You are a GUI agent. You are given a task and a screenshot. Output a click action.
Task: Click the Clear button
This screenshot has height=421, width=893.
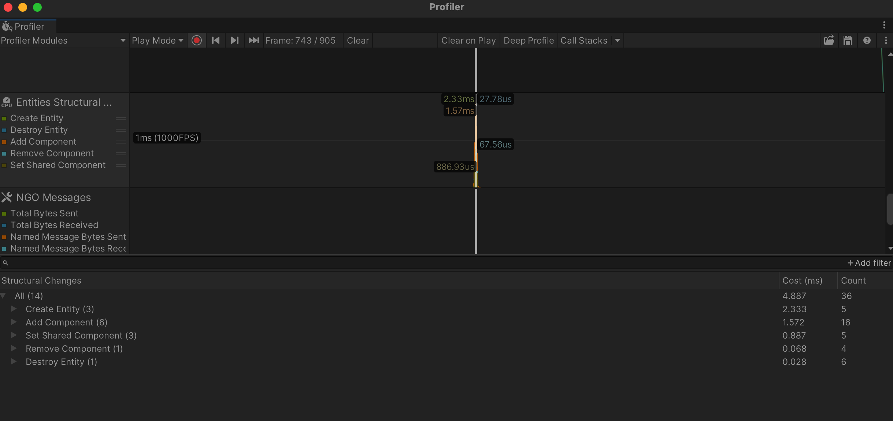tap(357, 40)
